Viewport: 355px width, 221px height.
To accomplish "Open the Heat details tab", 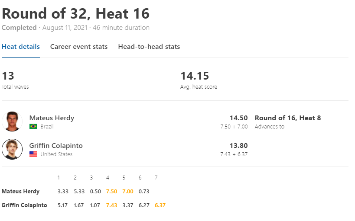I will pos(21,47).
